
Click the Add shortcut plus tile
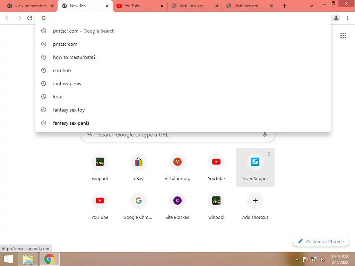pos(255,206)
